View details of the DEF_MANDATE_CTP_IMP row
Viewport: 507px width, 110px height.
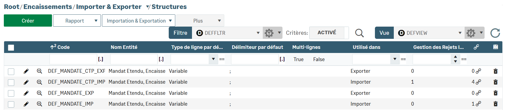click(x=39, y=82)
